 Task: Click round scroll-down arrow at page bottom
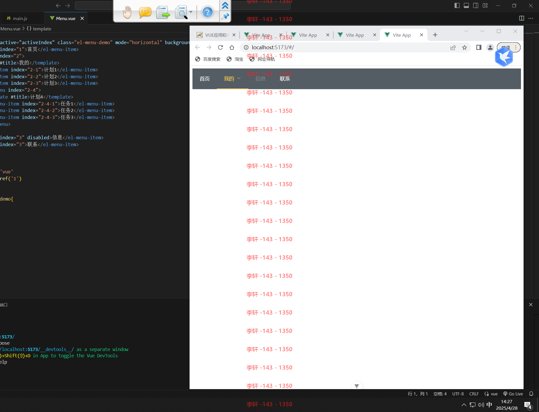tap(357, 386)
